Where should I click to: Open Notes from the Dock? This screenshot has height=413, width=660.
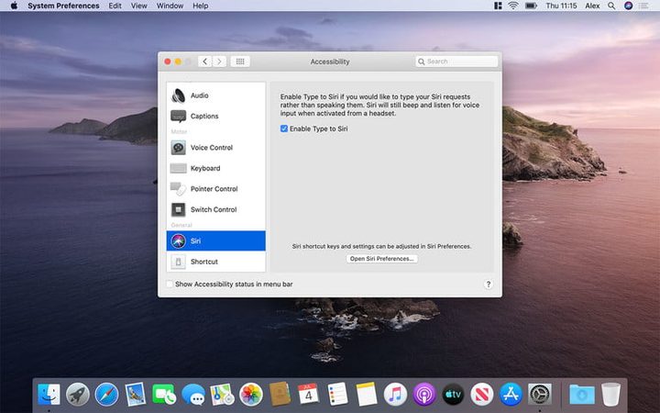(366, 395)
